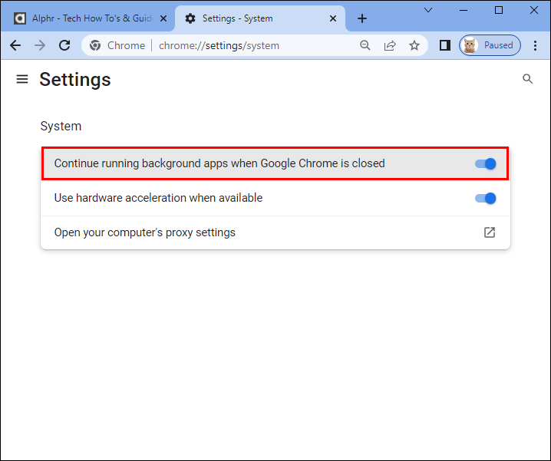Disable hardware acceleration toggle
Viewport: 551px width, 461px height.
coord(485,198)
